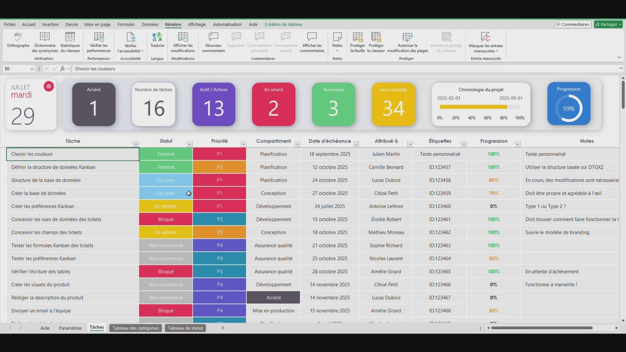Open the Compartiment column filter dropdown
This screenshot has width=626, height=352.
[x=297, y=144]
